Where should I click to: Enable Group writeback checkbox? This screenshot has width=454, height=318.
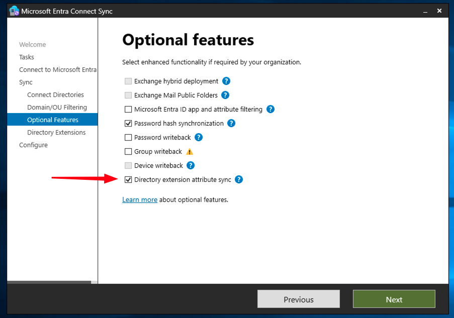128,151
